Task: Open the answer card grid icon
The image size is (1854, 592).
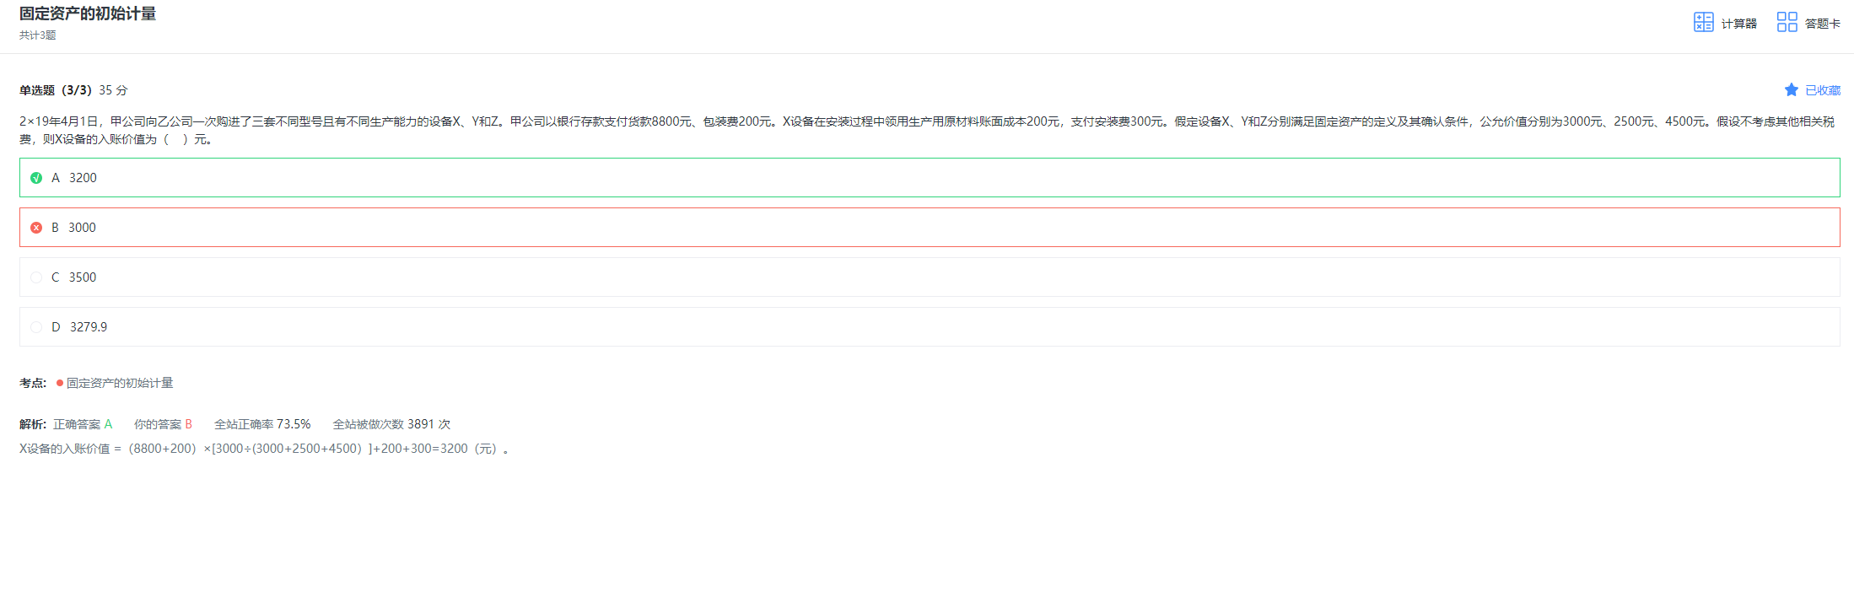Action: (x=1787, y=22)
